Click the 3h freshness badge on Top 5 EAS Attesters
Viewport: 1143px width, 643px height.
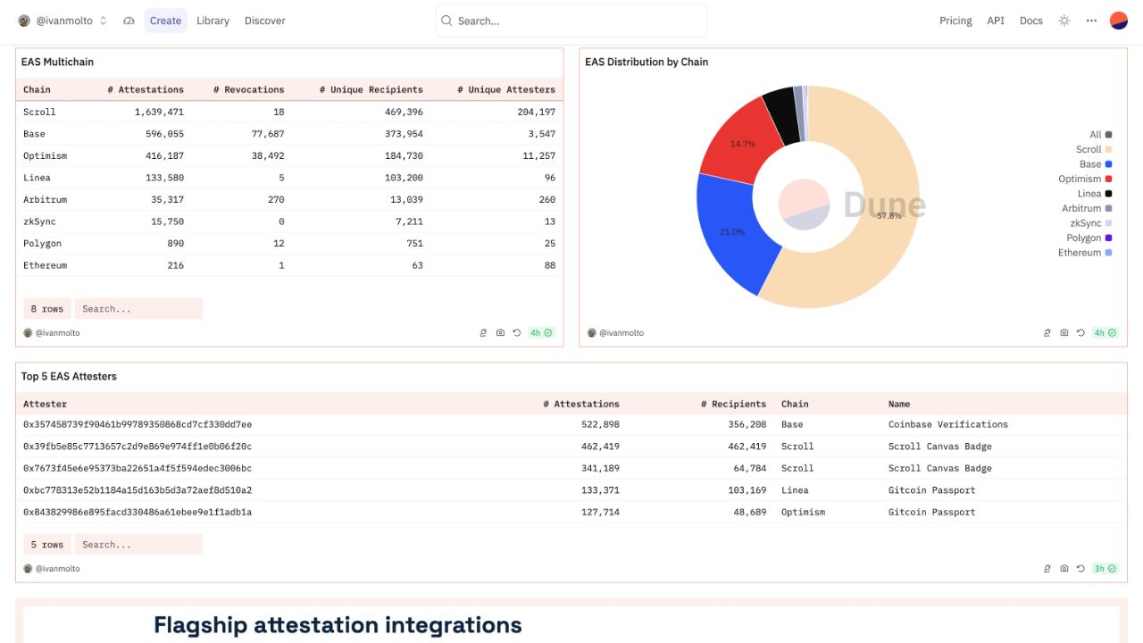(1105, 569)
